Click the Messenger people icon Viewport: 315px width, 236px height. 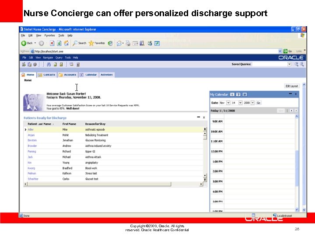tap(150, 43)
